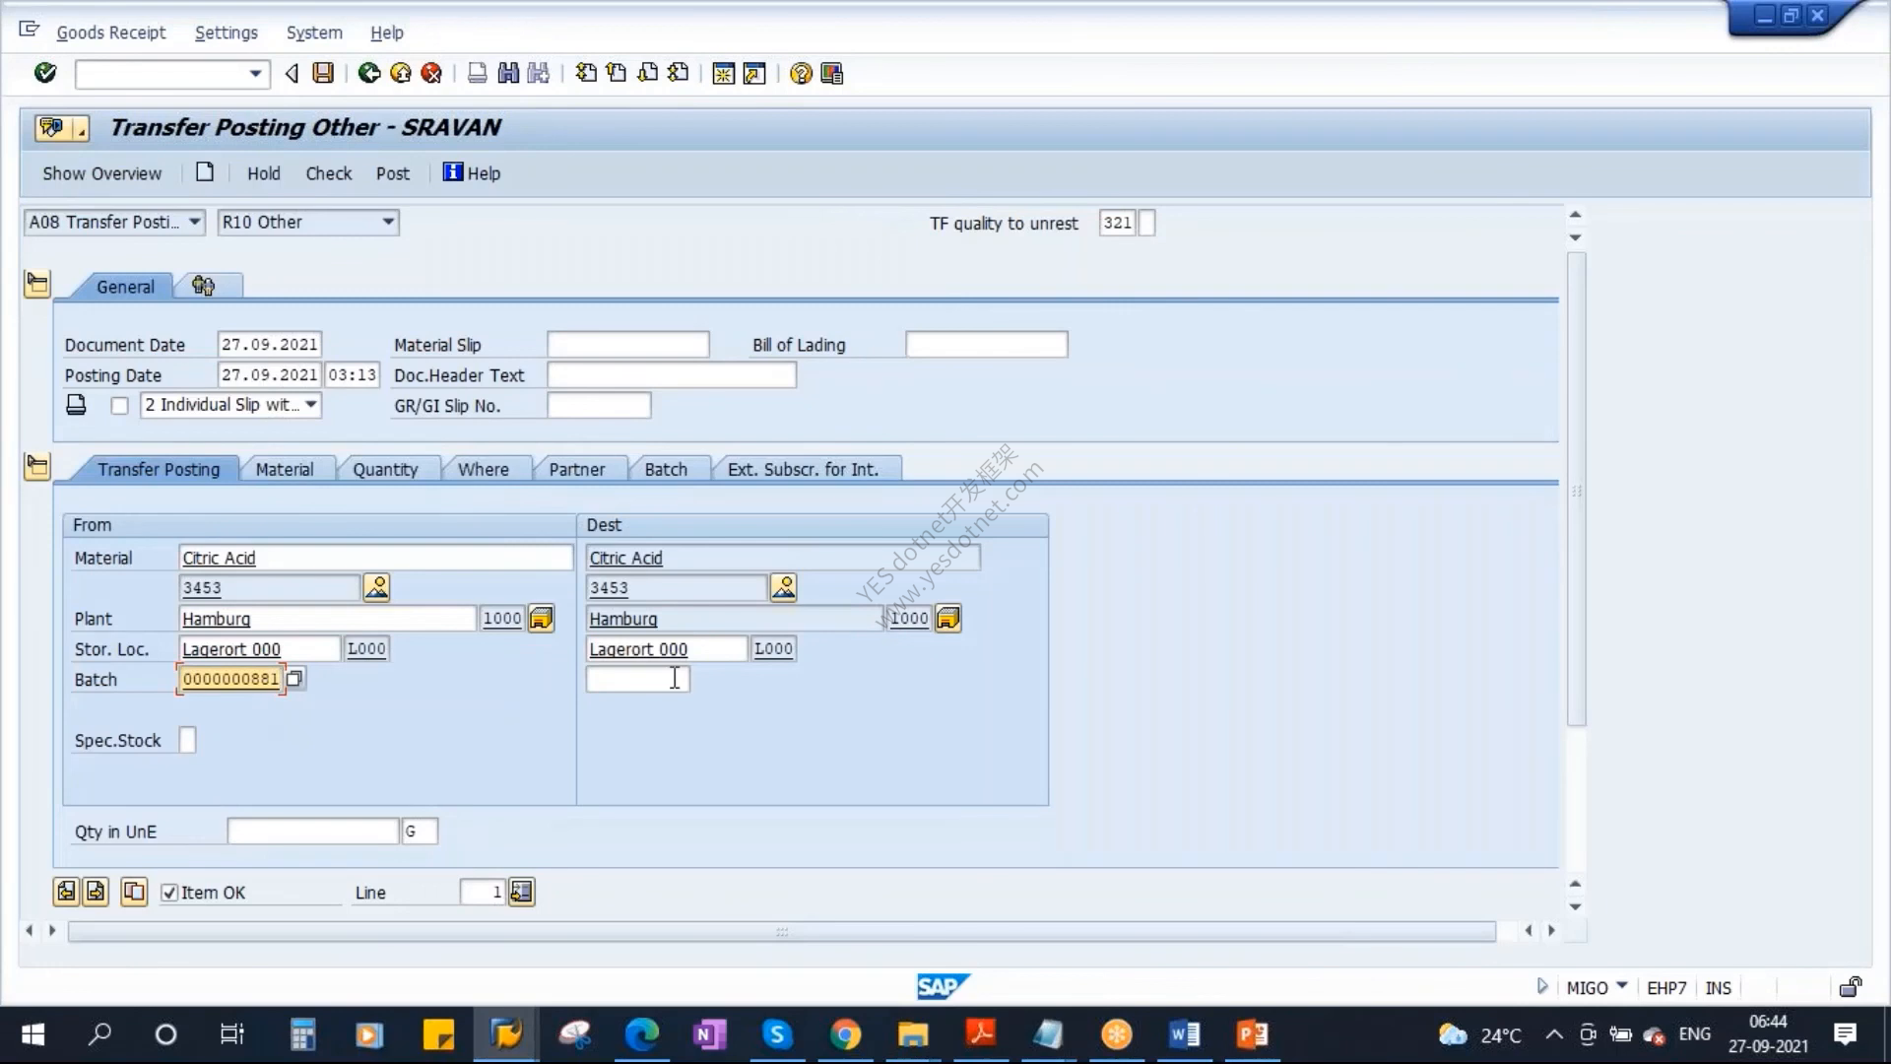Open the header tab with binoculars icon
1891x1064 pixels.
(203, 286)
